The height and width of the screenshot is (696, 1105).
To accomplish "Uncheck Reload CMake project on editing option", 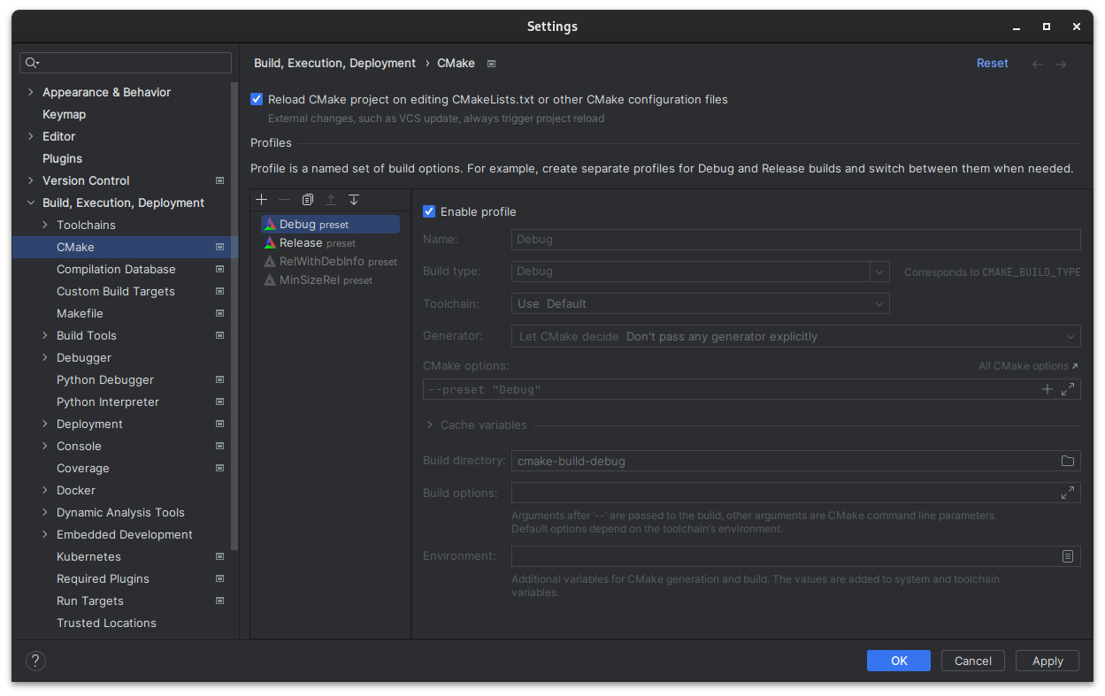I will 257,99.
